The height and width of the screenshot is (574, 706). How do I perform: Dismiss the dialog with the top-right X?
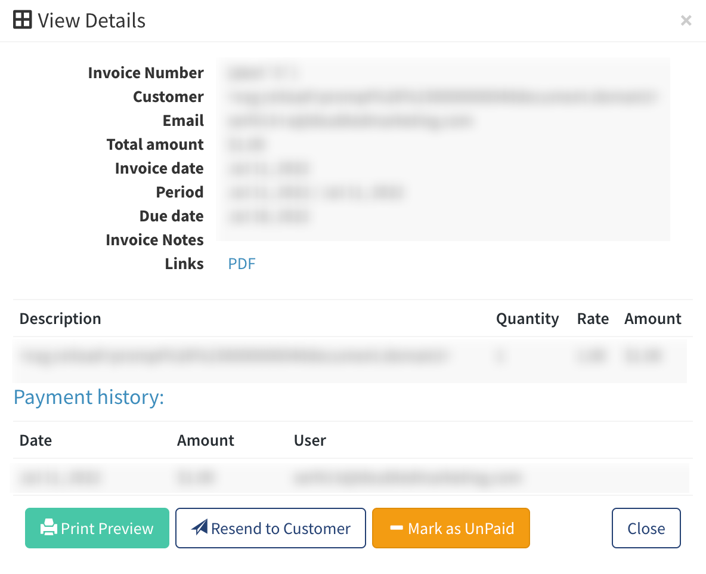click(x=686, y=21)
